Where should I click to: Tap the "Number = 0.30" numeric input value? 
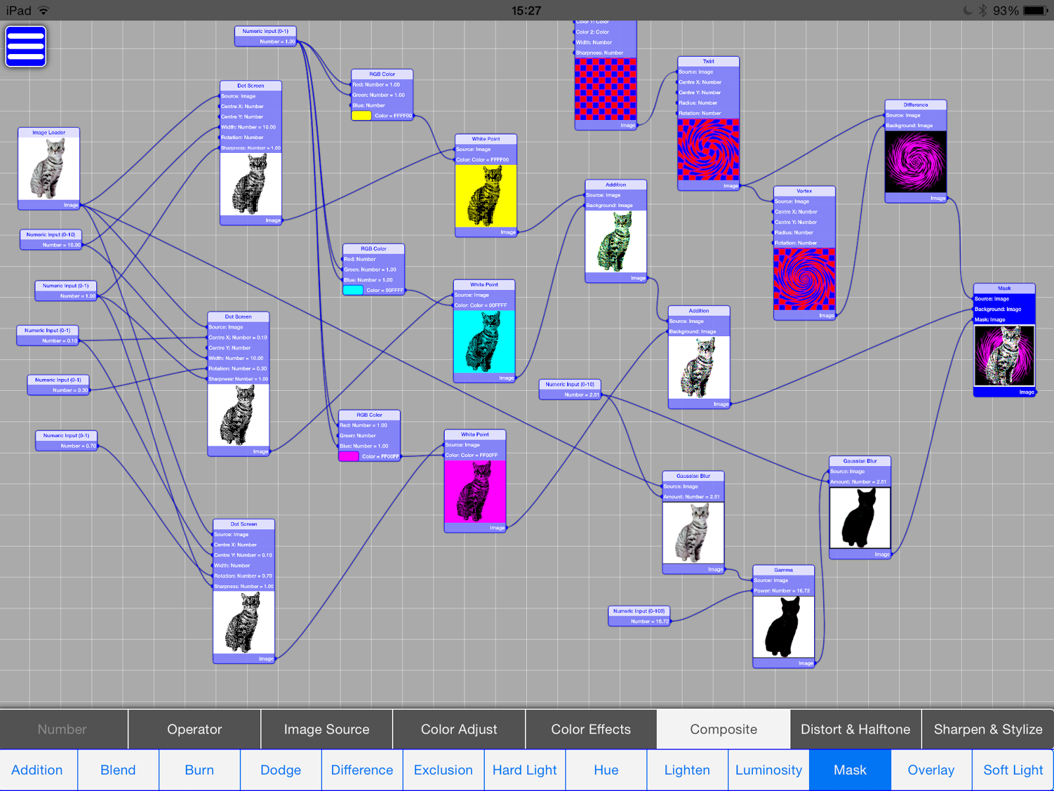pos(70,390)
